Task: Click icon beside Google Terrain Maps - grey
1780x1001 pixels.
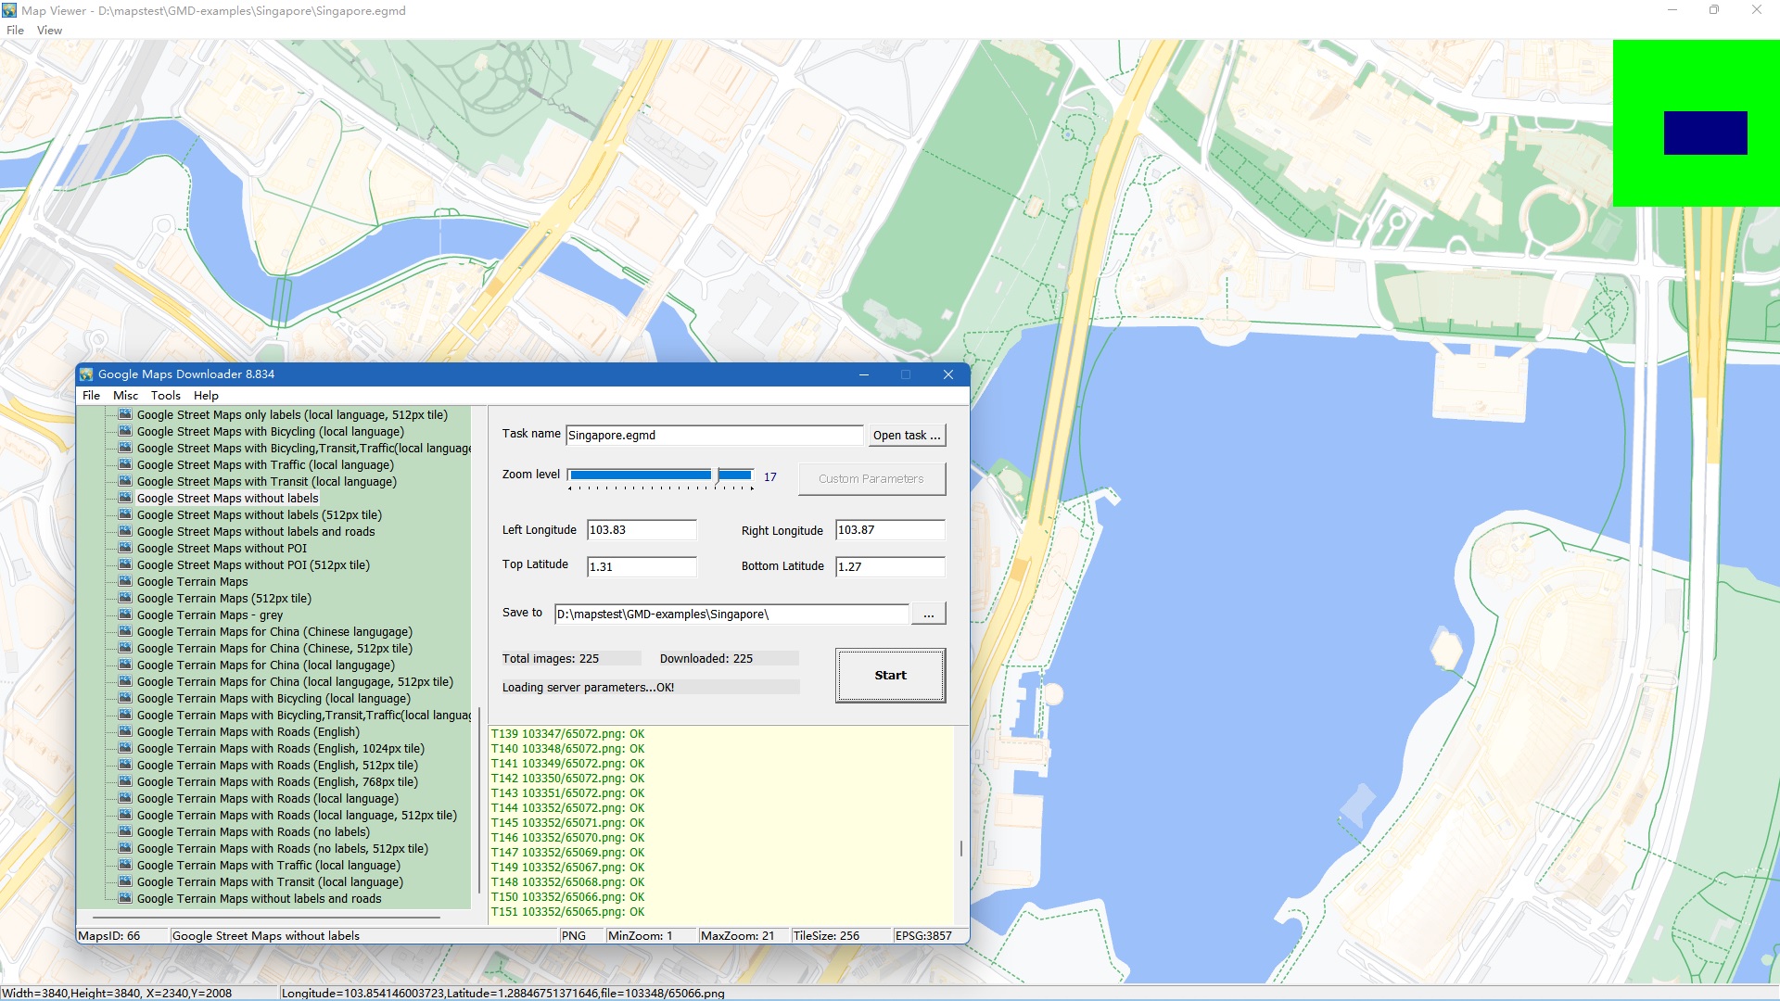Action: click(x=125, y=615)
